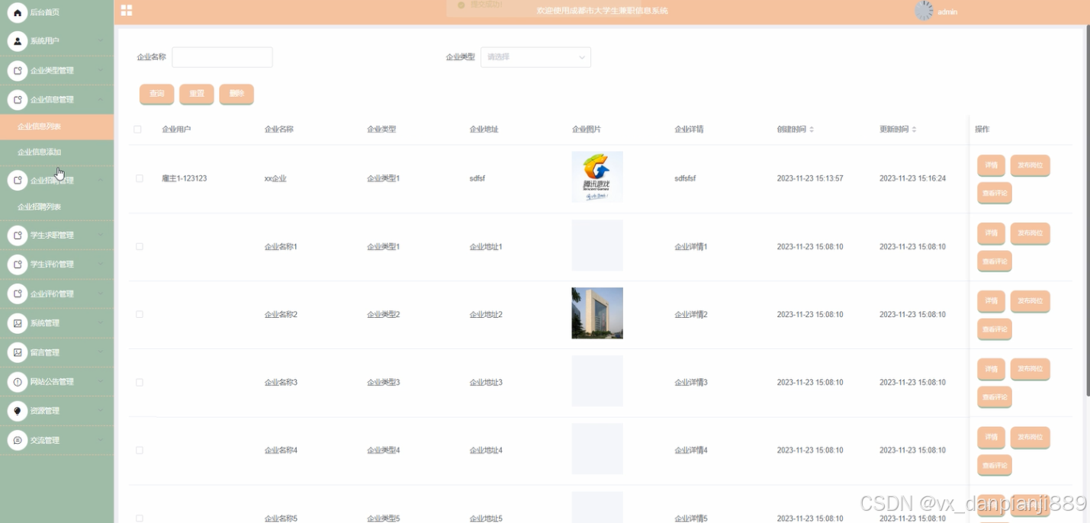Open the 企业招聘列表 submenu item
Viewport: 1090px width, 523px height.
(57, 207)
